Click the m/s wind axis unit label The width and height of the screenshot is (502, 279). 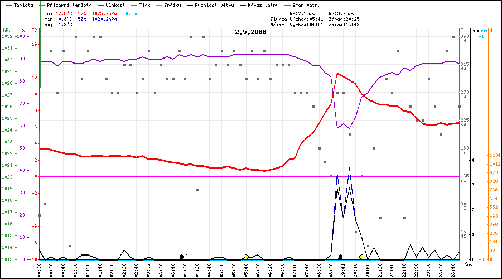[476, 31]
